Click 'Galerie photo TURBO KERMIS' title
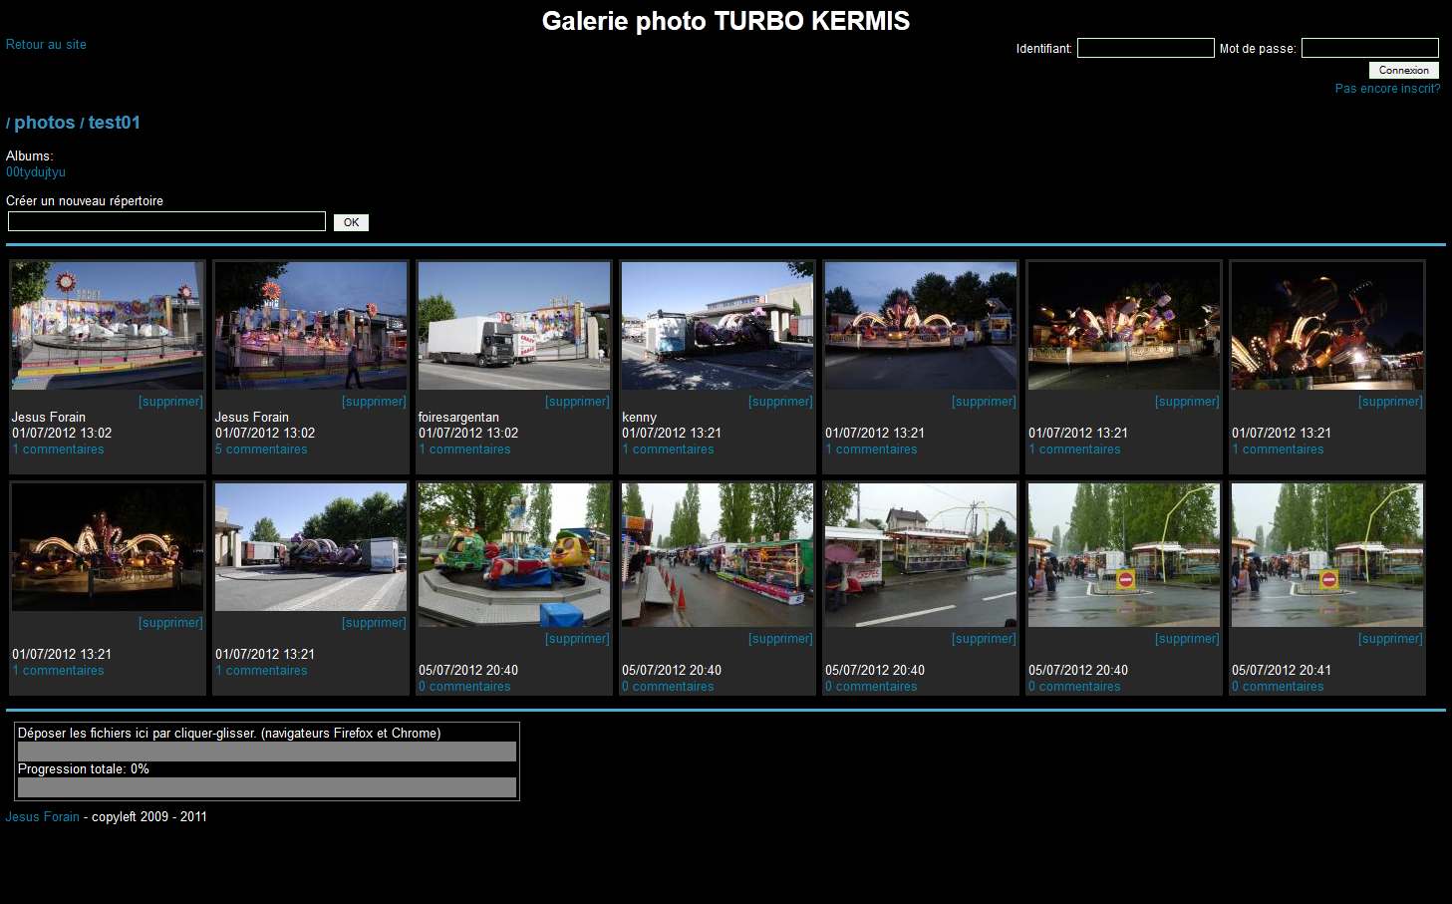Image resolution: width=1452 pixels, height=904 pixels. tap(726, 21)
